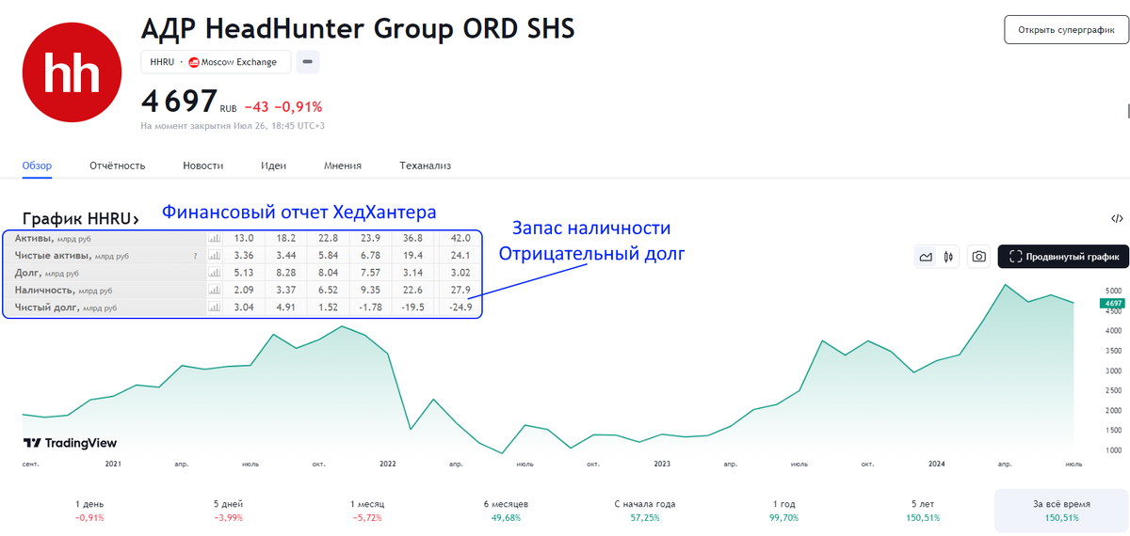Viewport: 1130px width, 536px height.
Task: Click the Чистый долг row label
Action: (x=66, y=307)
